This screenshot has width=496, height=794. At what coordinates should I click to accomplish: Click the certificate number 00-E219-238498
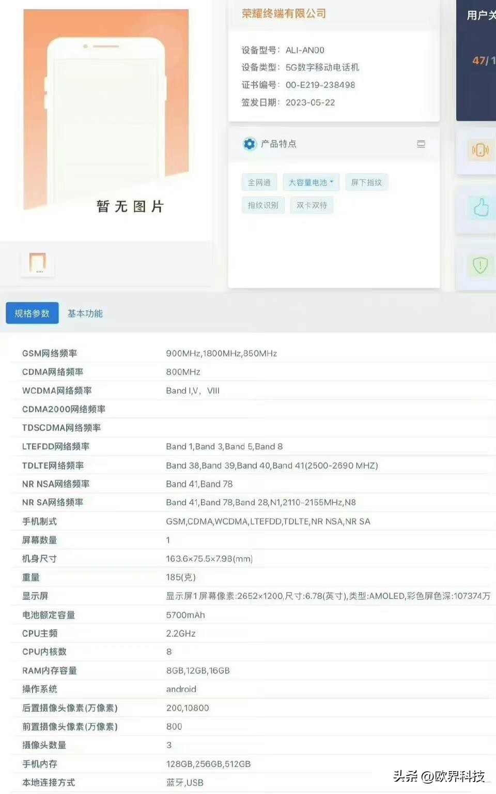pos(321,85)
